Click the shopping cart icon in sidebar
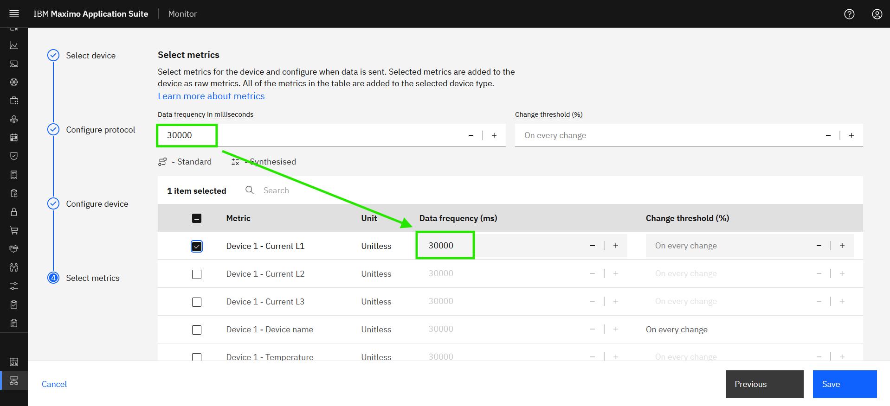The image size is (890, 406). click(14, 230)
